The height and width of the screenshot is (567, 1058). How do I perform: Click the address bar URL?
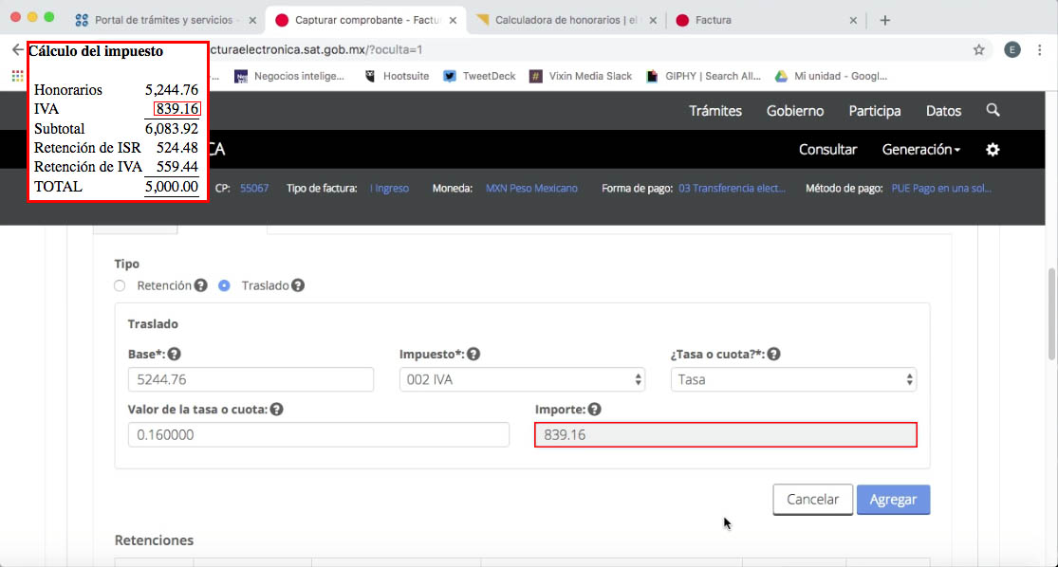(x=315, y=49)
